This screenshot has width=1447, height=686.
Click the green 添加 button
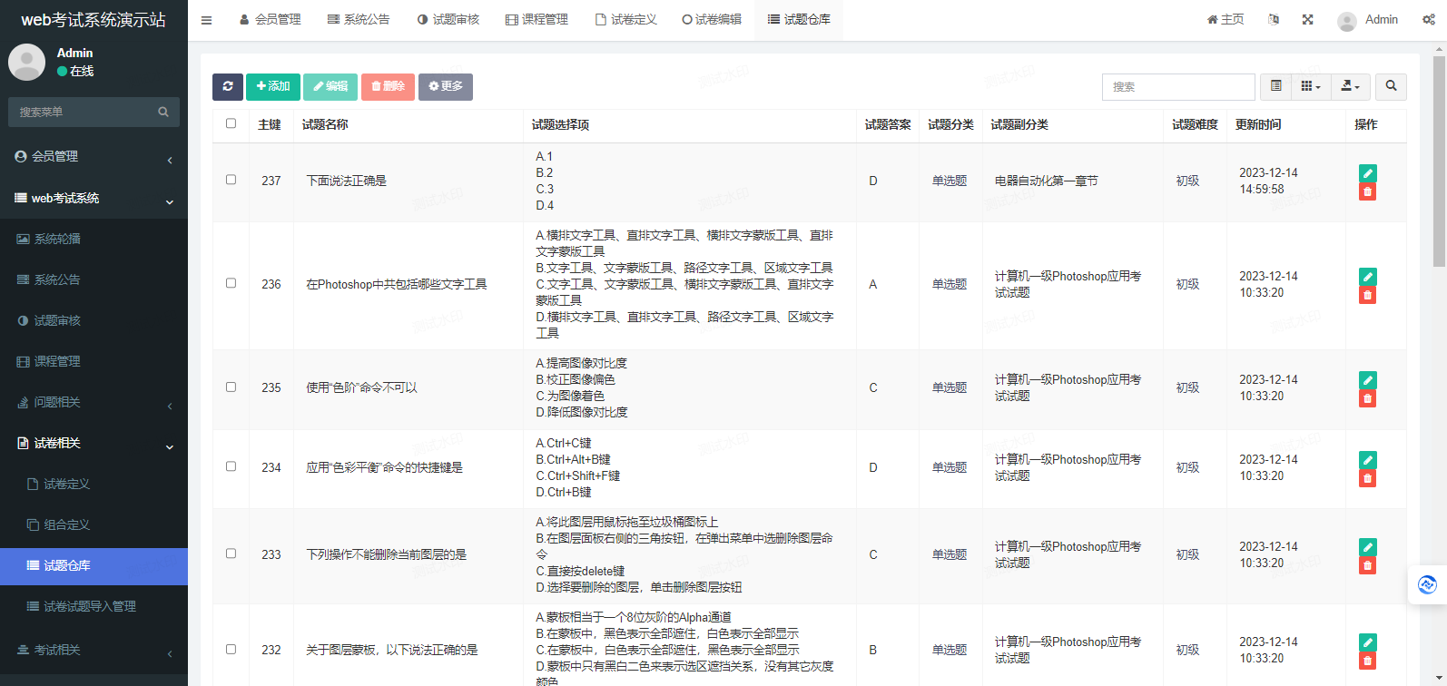coord(272,86)
